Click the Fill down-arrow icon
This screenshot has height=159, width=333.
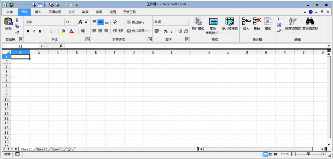pos(279,25)
